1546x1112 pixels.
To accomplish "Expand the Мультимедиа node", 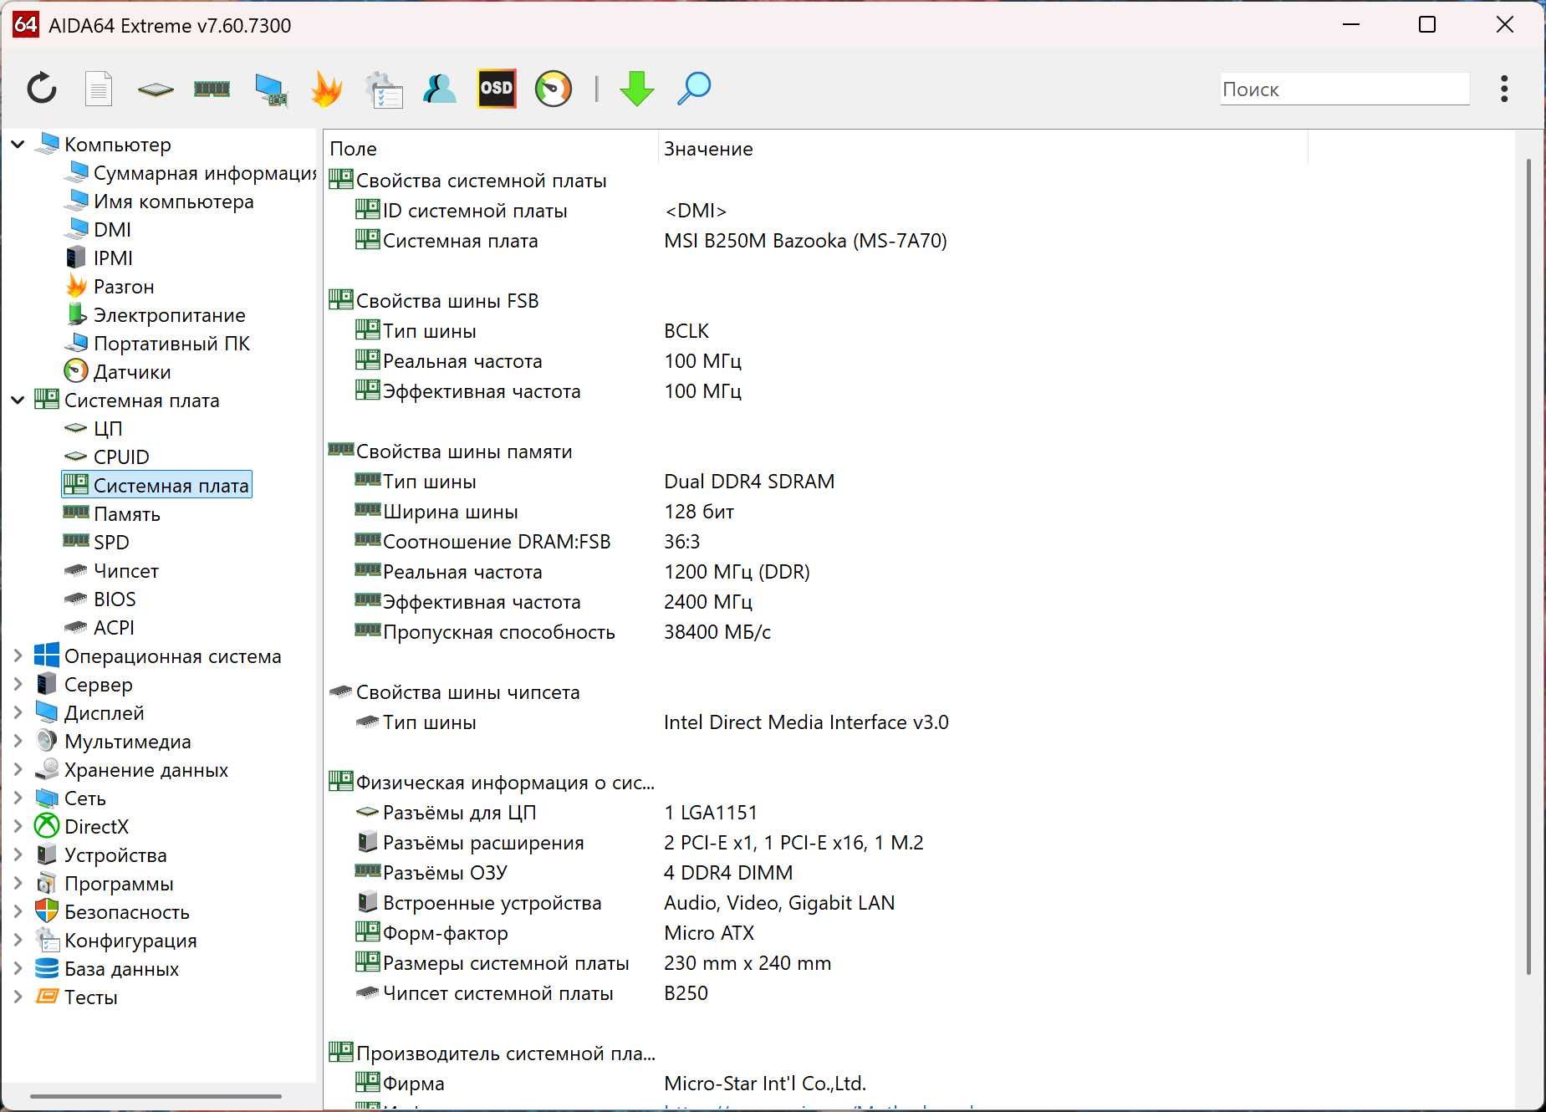I will point(18,742).
